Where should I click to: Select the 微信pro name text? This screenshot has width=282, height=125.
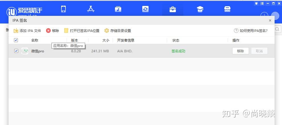38,51
